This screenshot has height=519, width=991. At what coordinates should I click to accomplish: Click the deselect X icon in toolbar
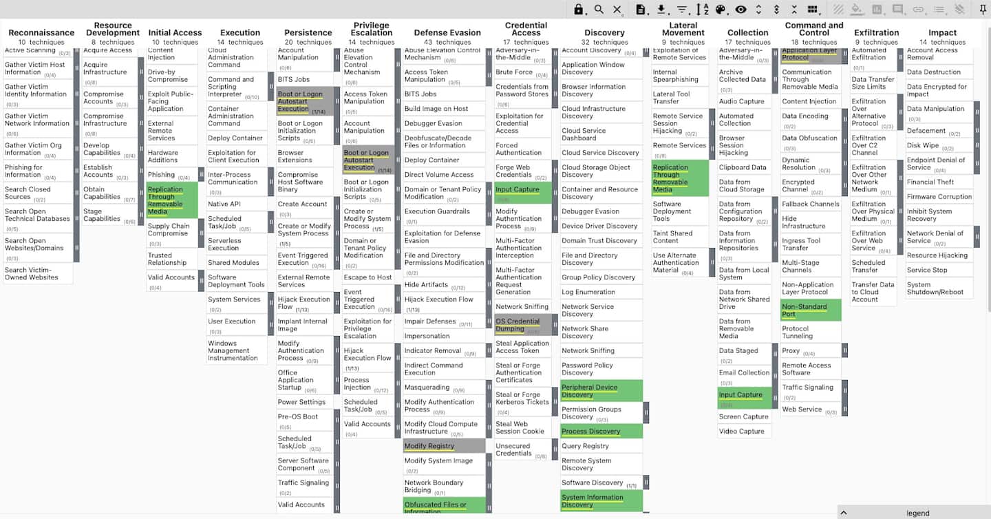point(617,10)
